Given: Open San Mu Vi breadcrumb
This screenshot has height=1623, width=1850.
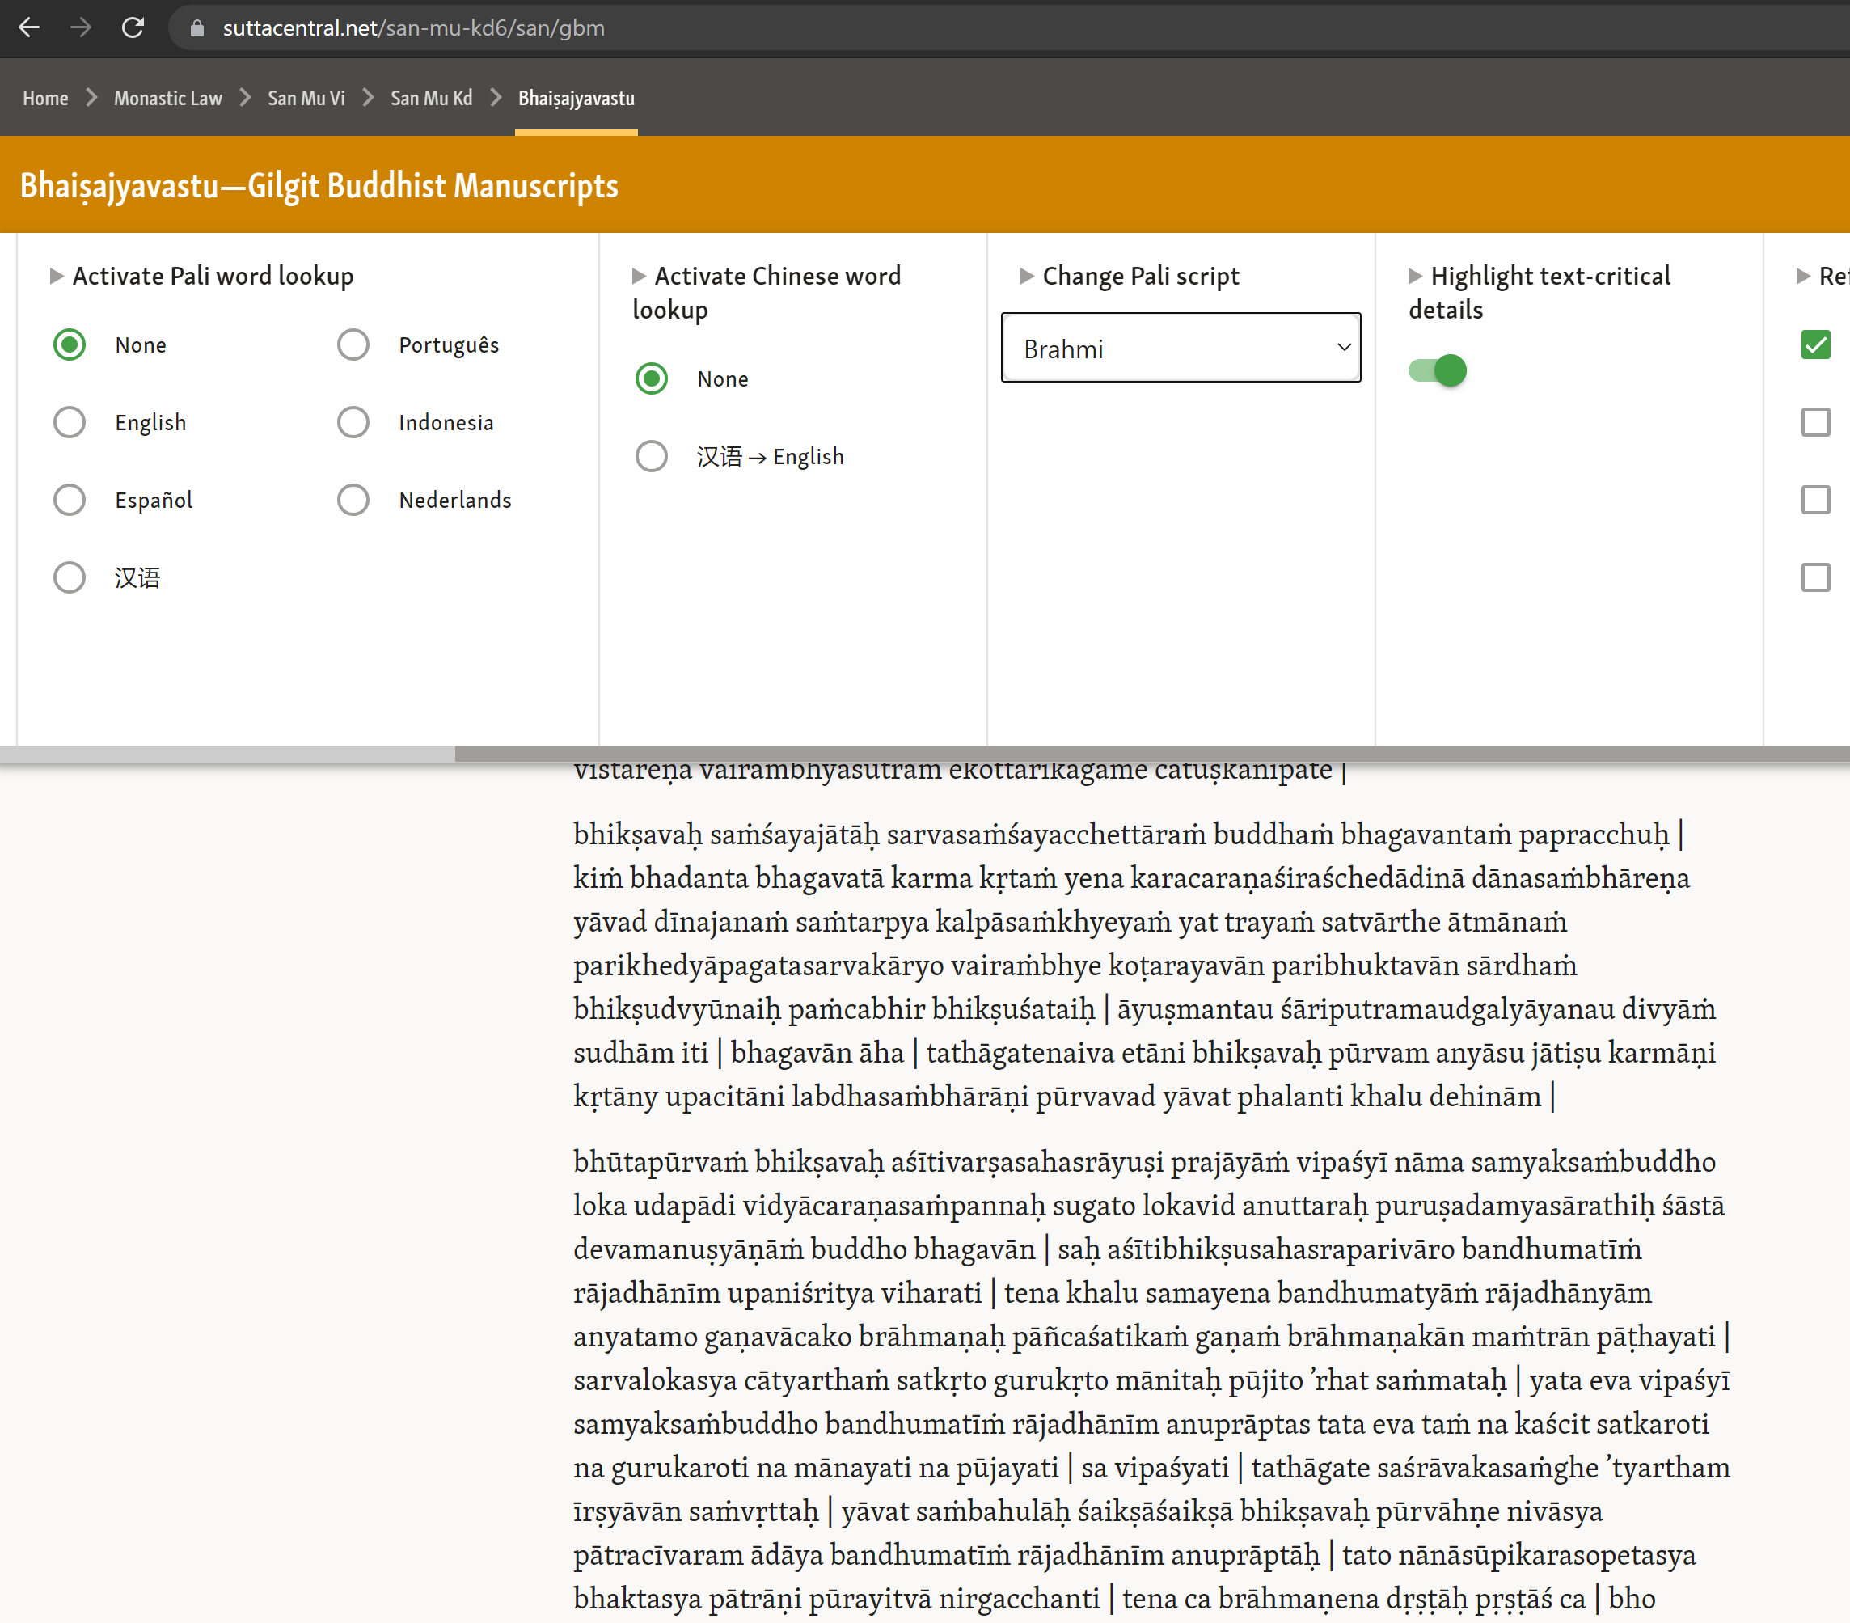Looking at the screenshot, I should [306, 98].
